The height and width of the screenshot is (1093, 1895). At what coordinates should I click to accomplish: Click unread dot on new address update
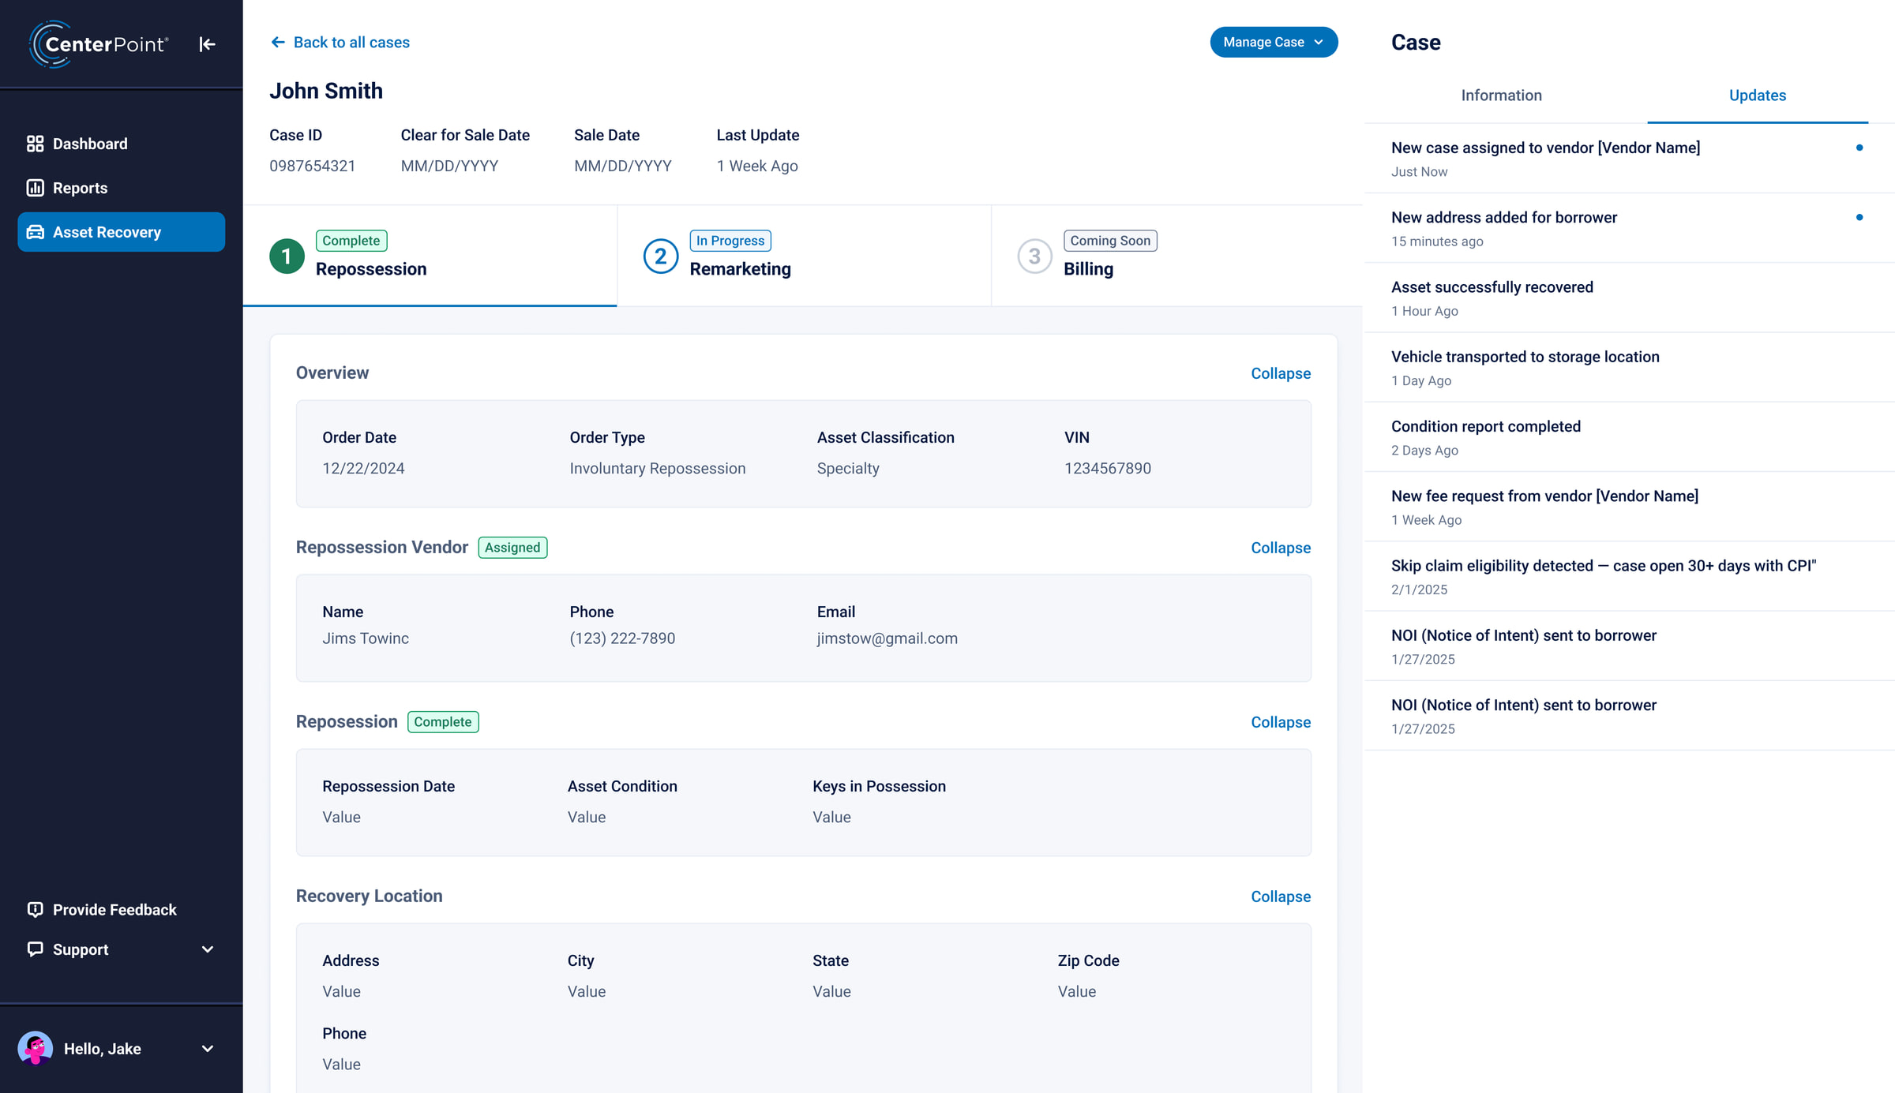(x=1859, y=217)
